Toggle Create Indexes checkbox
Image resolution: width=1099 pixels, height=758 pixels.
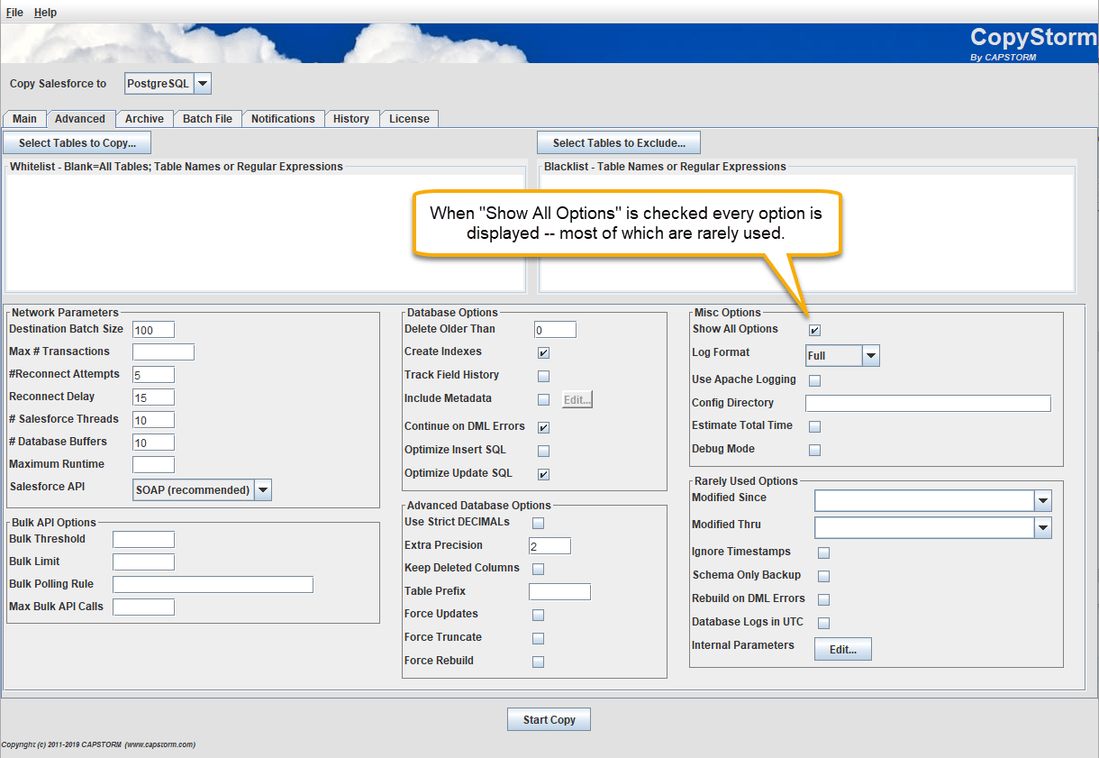coord(543,352)
